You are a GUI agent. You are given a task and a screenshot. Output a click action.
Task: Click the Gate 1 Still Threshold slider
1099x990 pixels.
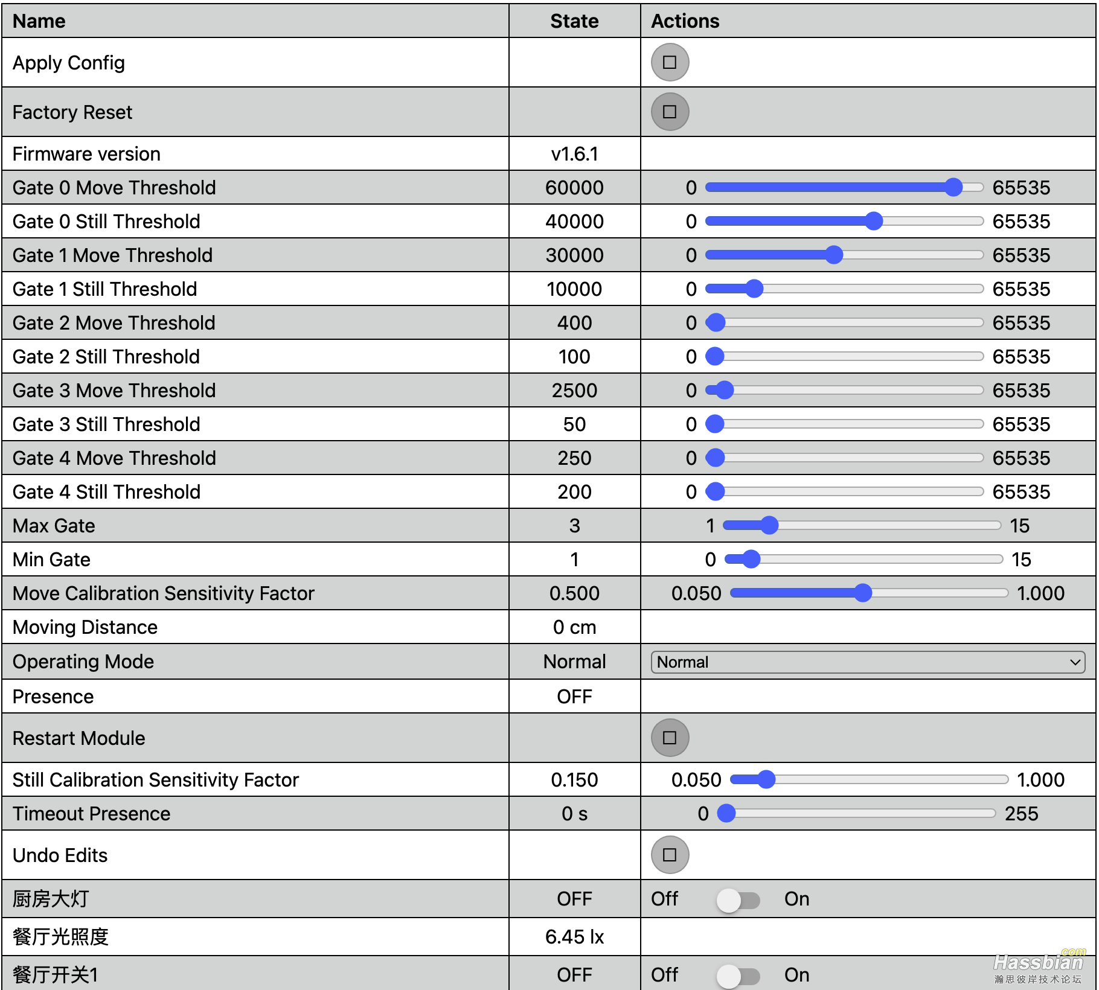point(844,289)
